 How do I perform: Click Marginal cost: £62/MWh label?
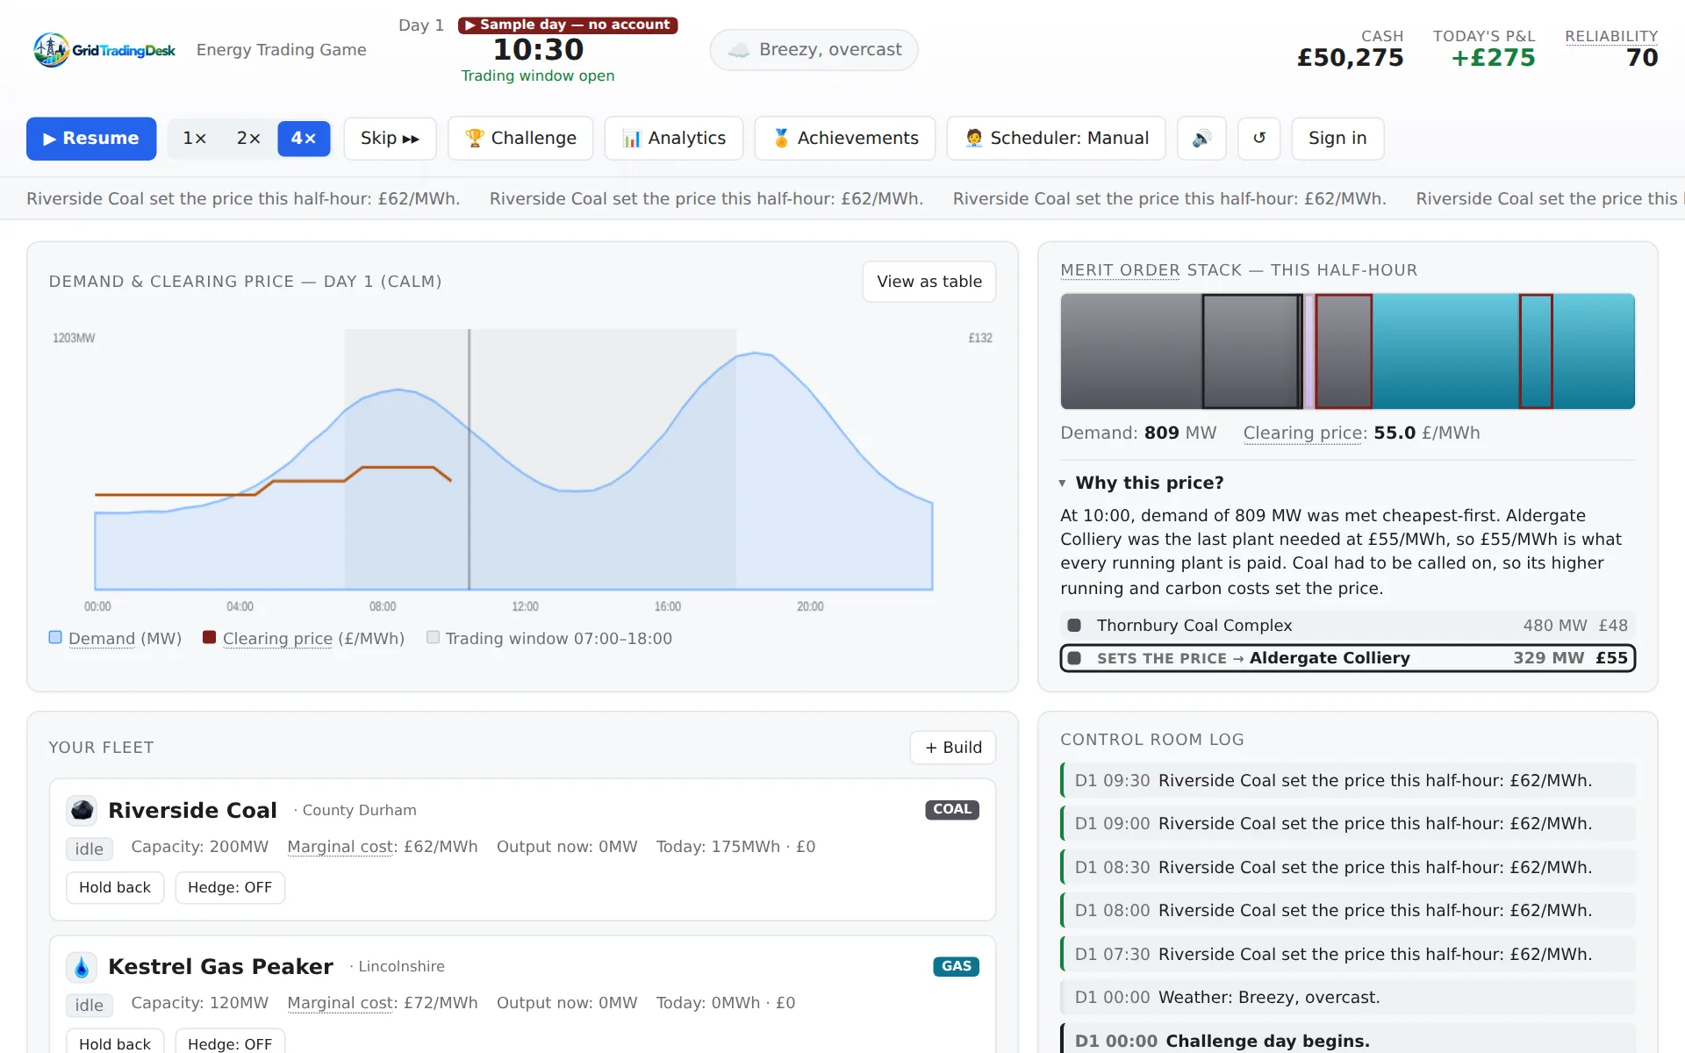coord(383,847)
